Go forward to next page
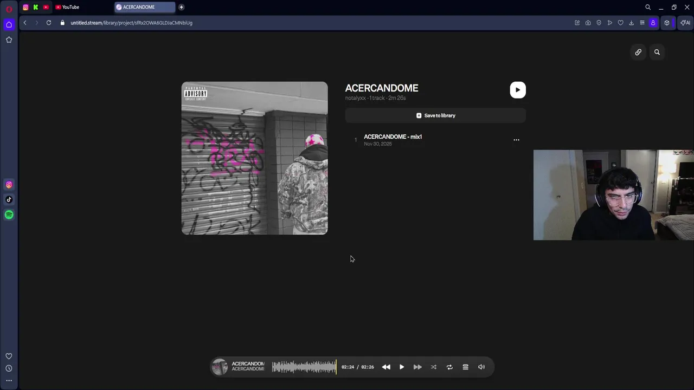 [x=37, y=23]
